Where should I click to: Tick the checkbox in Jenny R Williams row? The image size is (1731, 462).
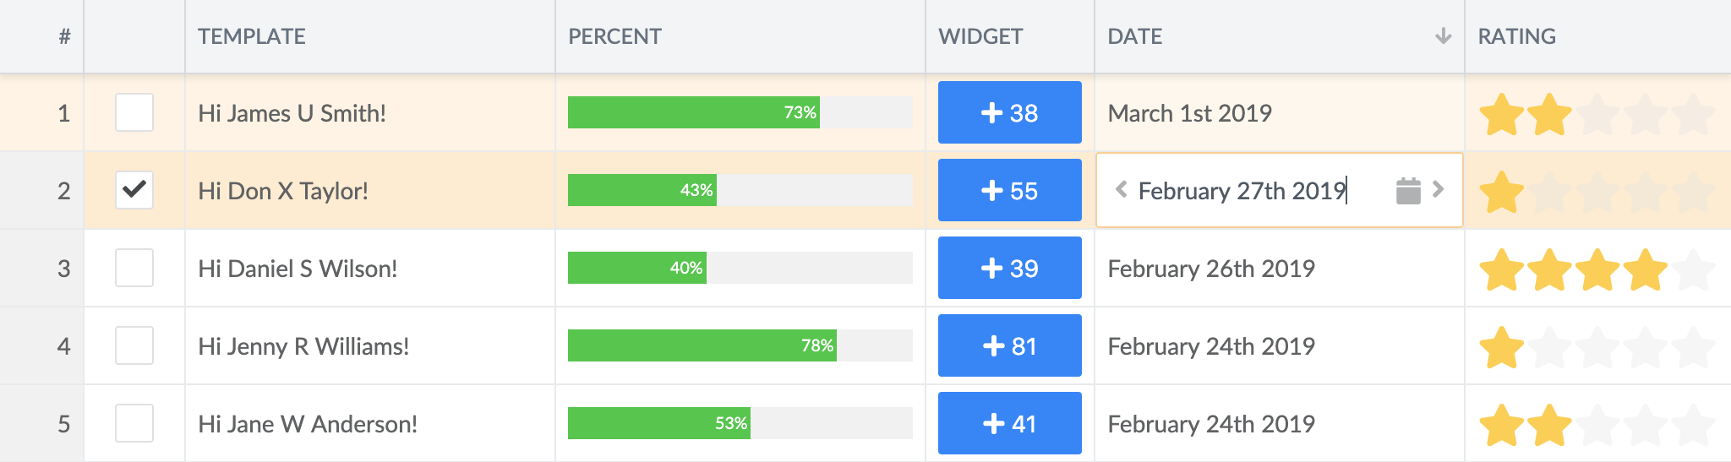tap(134, 346)
